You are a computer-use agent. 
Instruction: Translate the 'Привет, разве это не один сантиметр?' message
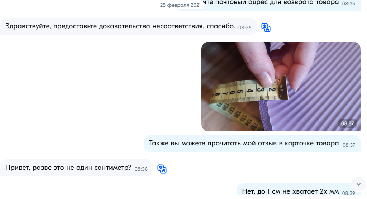coord(162,169)
